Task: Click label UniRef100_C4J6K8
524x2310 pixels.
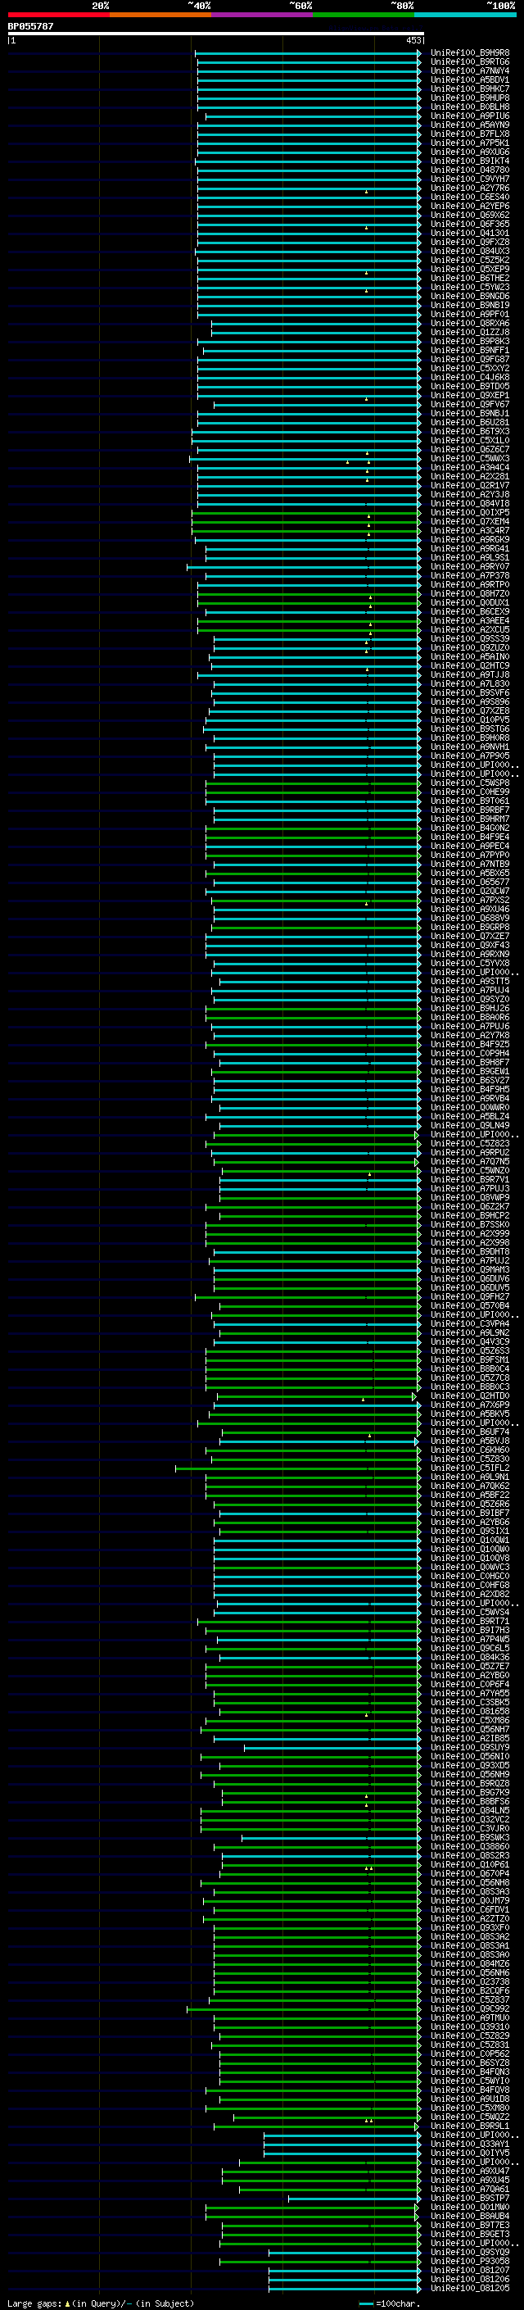Action: [x=470, y=378]
